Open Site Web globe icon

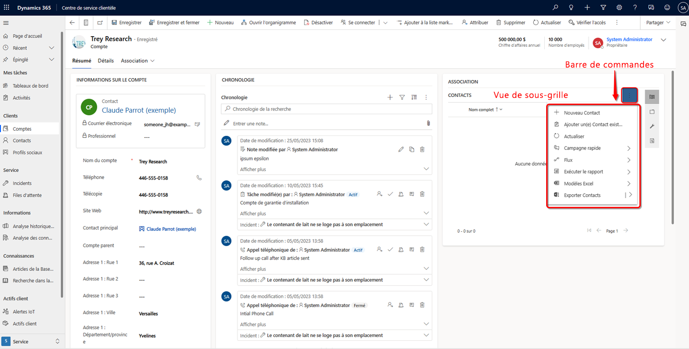199,212
